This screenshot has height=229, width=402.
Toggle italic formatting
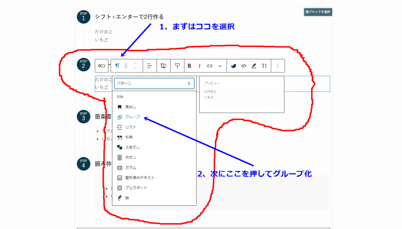tap(199, 66)
